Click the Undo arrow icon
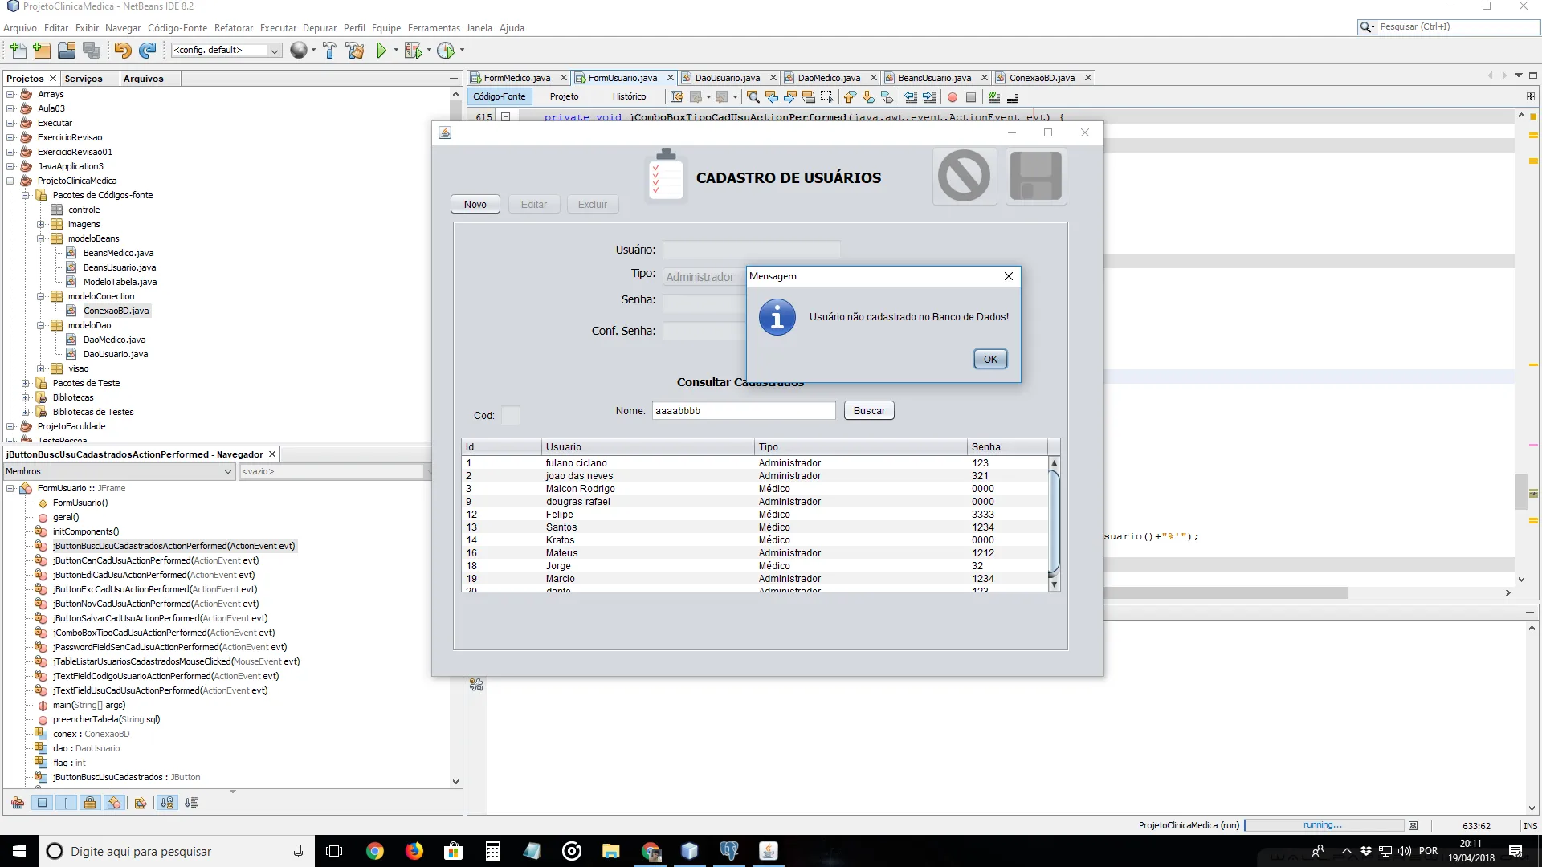Screen dimensions: 1542x867 122,51
